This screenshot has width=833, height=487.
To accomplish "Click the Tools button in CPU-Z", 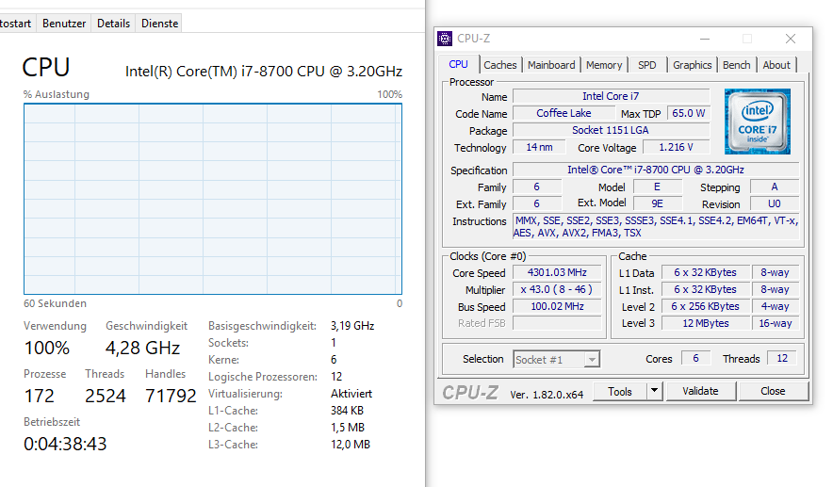I will (x=620, y=391).
